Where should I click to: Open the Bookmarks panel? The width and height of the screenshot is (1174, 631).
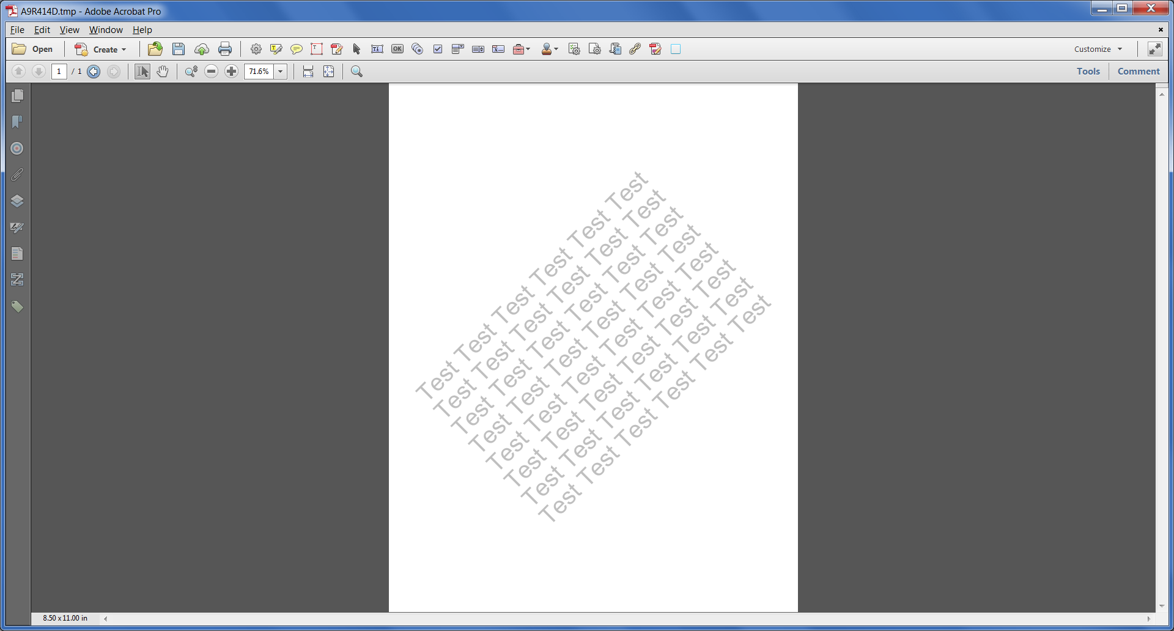(17, 122)
